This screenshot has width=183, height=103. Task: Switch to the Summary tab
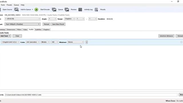(3, 29)
